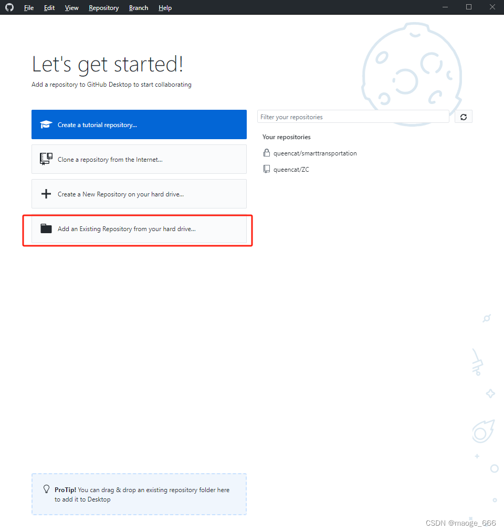Click the folder icon for existing repository
This screenshot has height=532, width=504.
(x=46, y=228)
